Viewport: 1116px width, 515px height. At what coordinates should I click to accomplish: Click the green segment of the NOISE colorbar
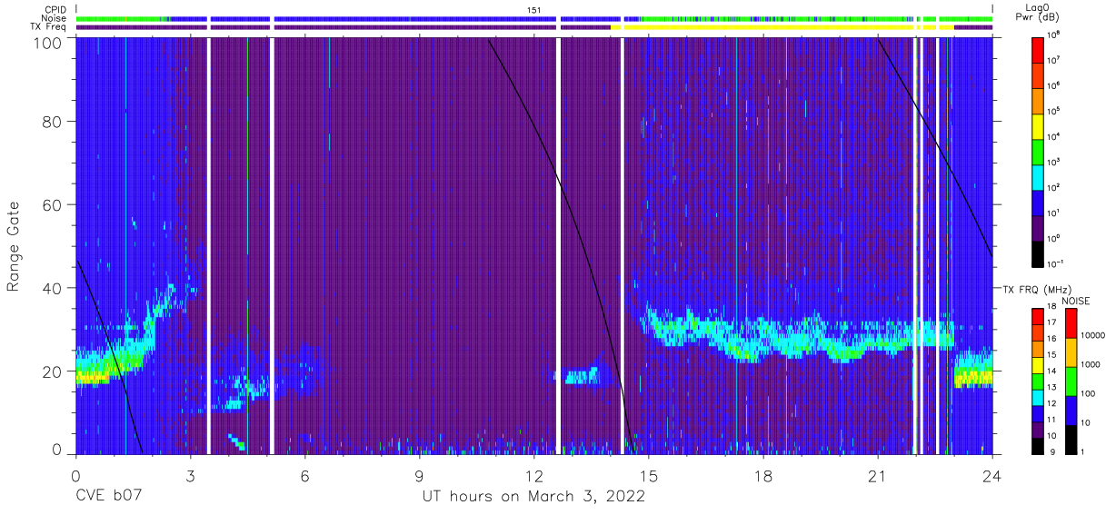pyautogui.click(x=1070, y=381)
